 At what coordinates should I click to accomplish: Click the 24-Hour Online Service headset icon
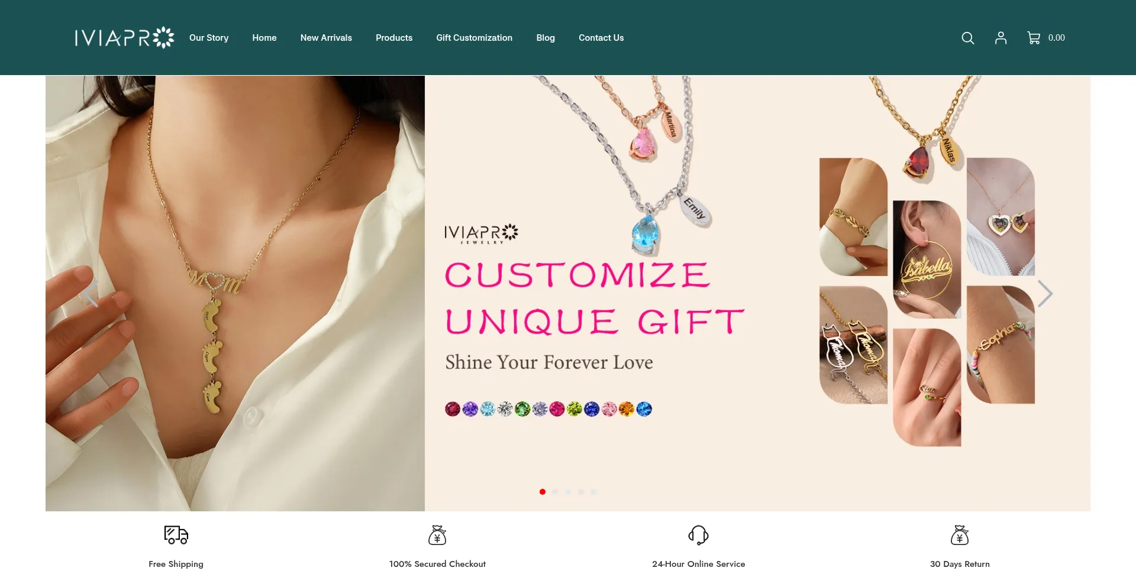(698, 535)
